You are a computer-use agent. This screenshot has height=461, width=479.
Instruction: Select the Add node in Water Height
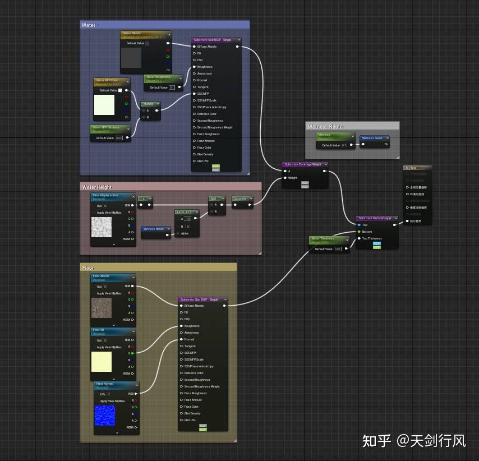(x=216, y=199)
